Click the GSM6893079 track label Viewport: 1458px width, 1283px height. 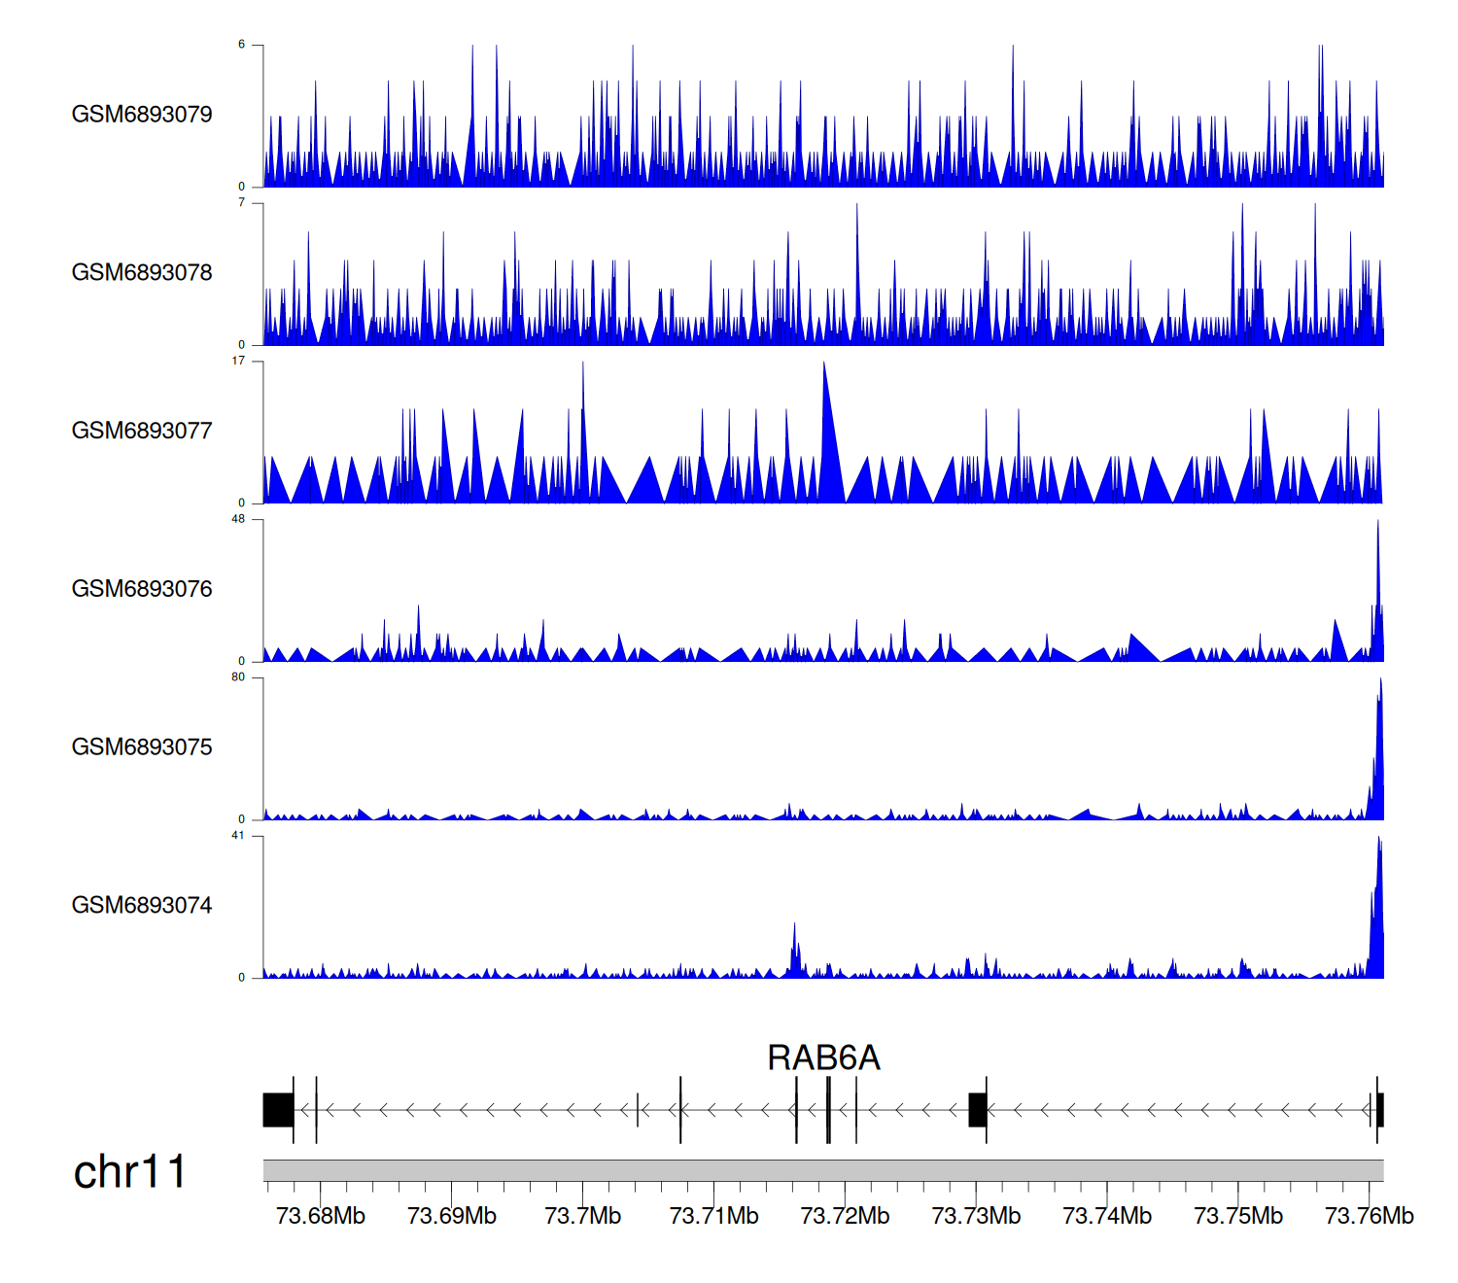142,115
